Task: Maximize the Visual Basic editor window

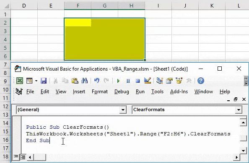Action: click(220, 69)
